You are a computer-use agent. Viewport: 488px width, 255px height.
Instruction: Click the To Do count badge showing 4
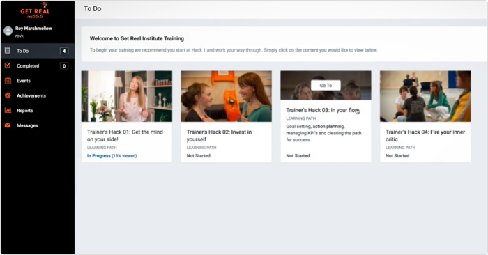(64, 51)
